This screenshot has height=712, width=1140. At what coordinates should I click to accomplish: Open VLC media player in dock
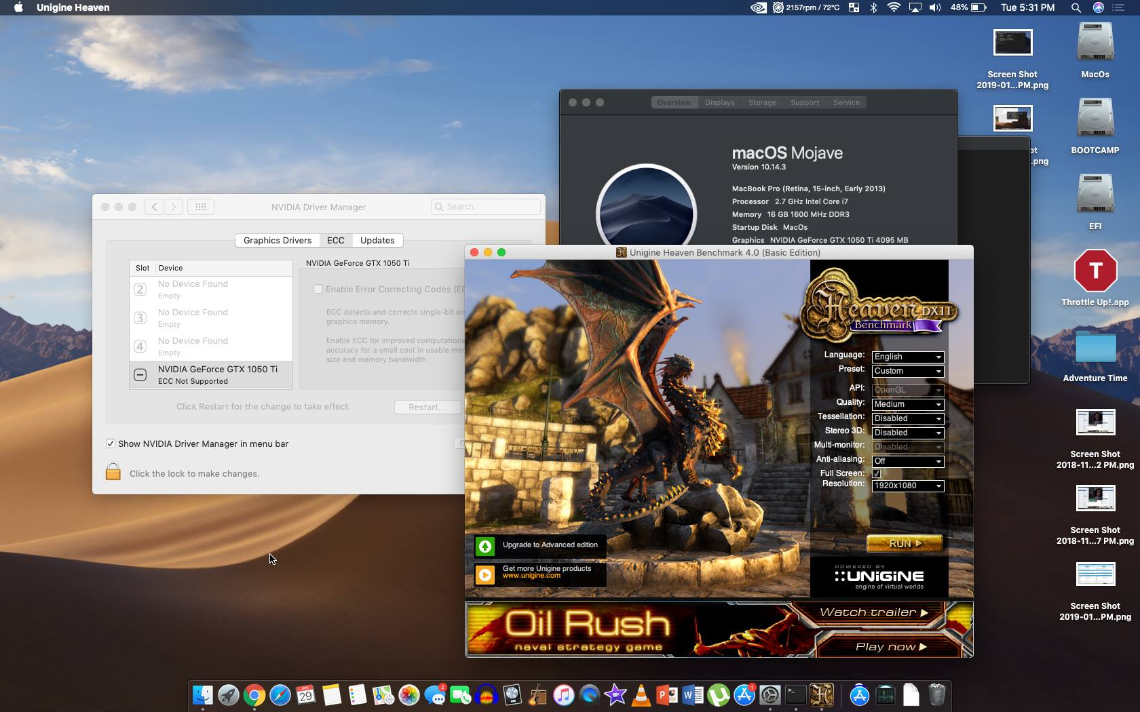641,695
